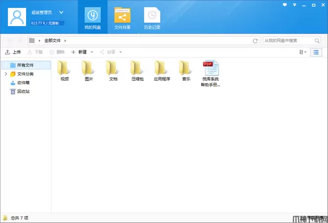Open the sort order menu
The image size is (328, 223).
pos(302,52)
